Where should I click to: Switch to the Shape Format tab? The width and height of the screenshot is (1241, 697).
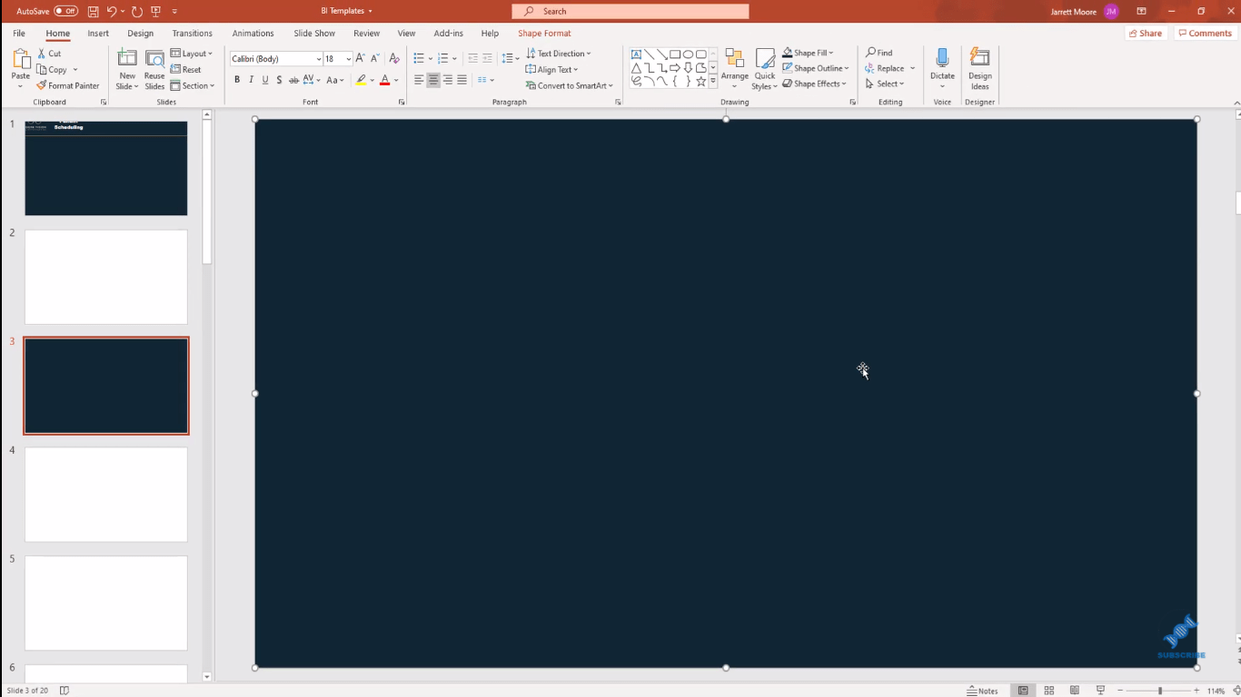544,34
